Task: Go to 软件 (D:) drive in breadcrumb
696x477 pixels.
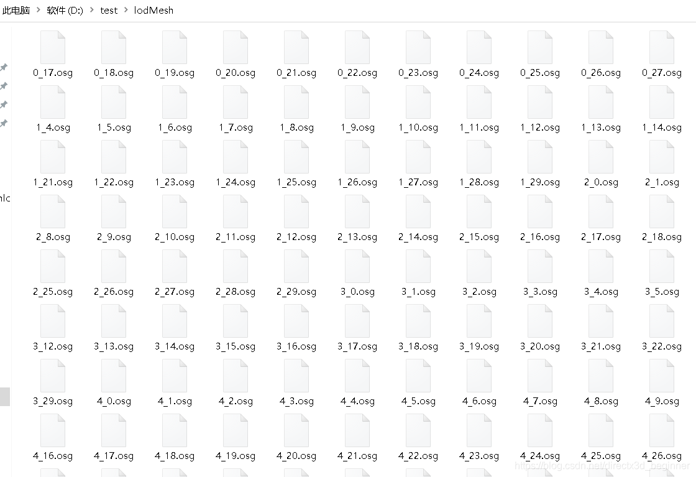Action: click(x=65, y=10)
